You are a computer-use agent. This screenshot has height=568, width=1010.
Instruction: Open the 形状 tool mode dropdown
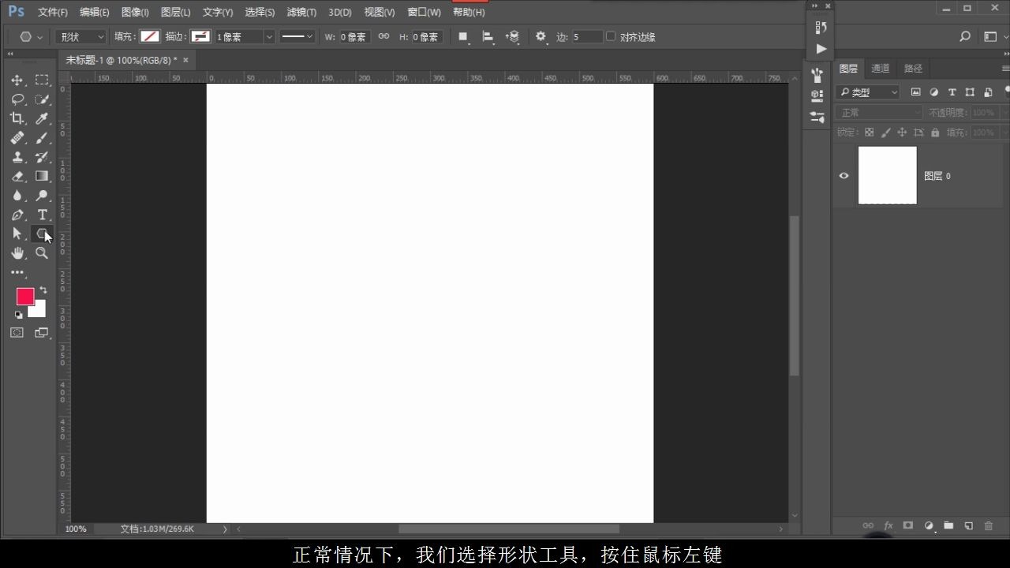coord(80,36)
